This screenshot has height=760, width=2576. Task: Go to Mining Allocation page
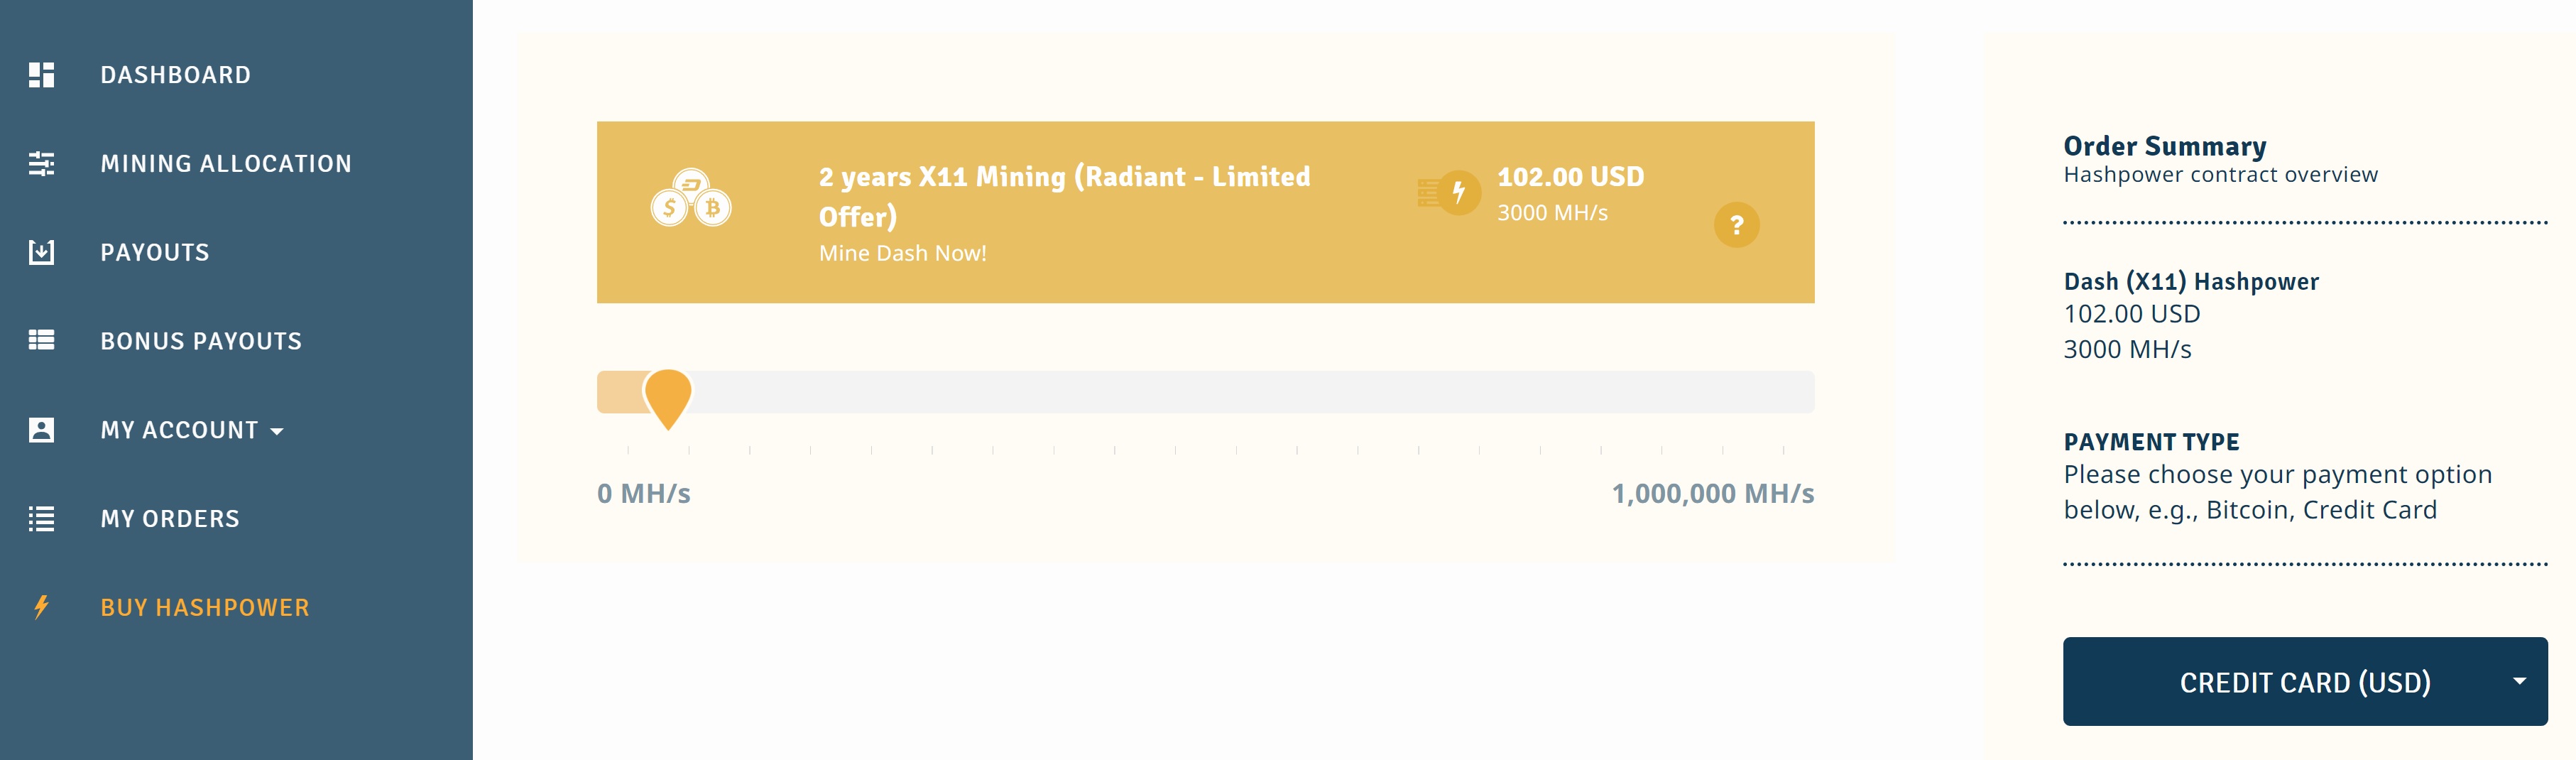226,164
